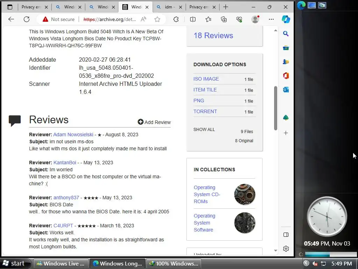Click the scrollbar down arrow
This screenshot has height=269, width=358.
click(x=275, y=250)
